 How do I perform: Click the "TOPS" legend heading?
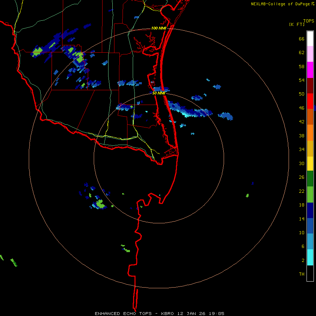coord(309,21)
